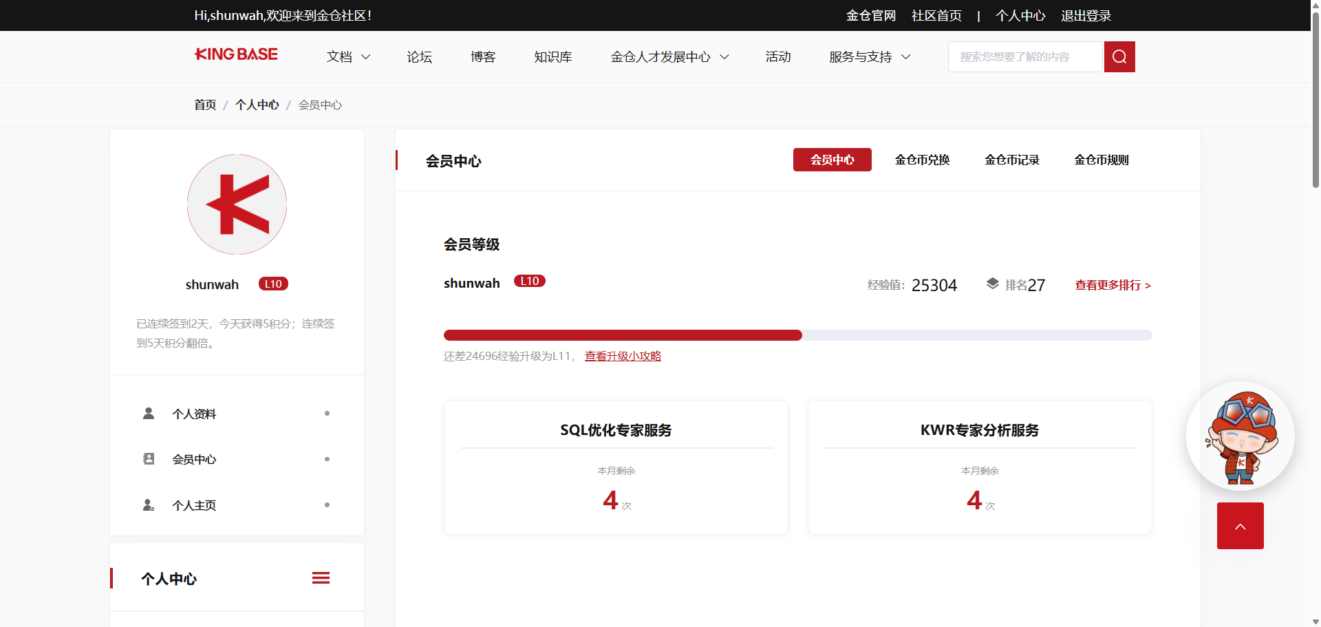Expand the 金仓人才发展中心 dropdown
Screen dimensions: 1321x627
point(669,56)
